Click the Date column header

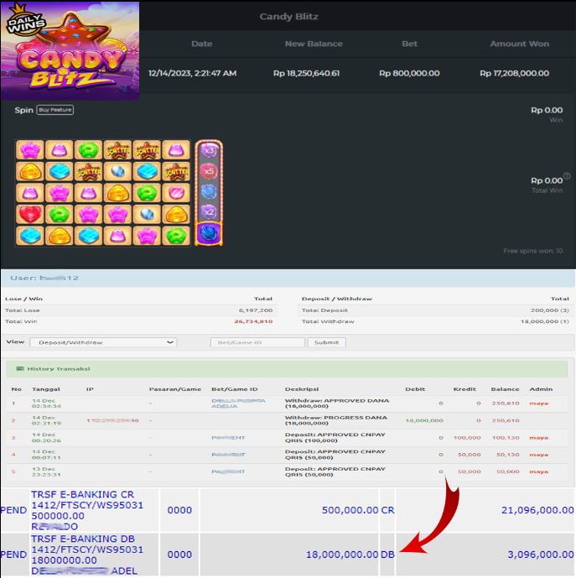pos(201,44)
